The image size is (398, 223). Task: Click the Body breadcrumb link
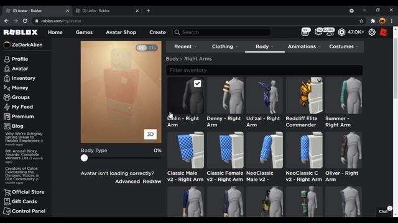point(172,59)
